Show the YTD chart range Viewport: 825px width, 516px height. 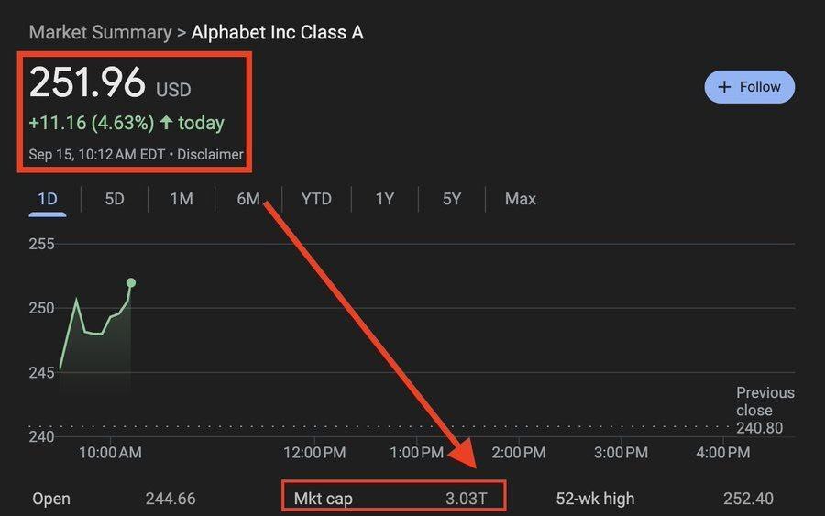[316, 199]
